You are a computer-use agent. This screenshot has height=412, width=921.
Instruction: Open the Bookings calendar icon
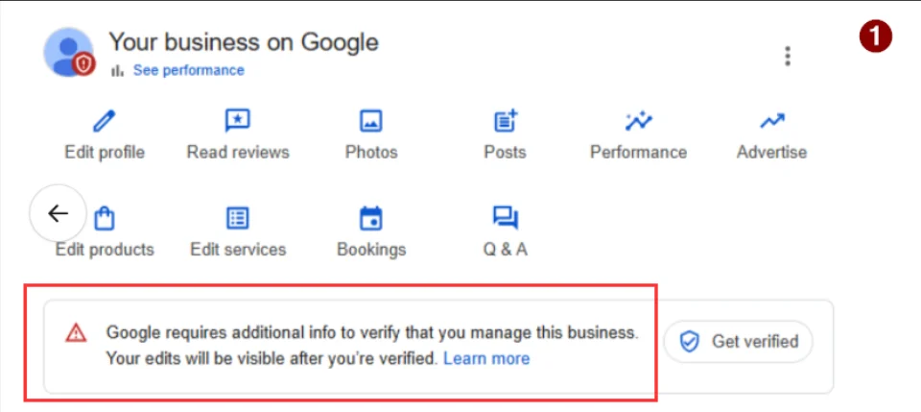[x=371, y=219]
